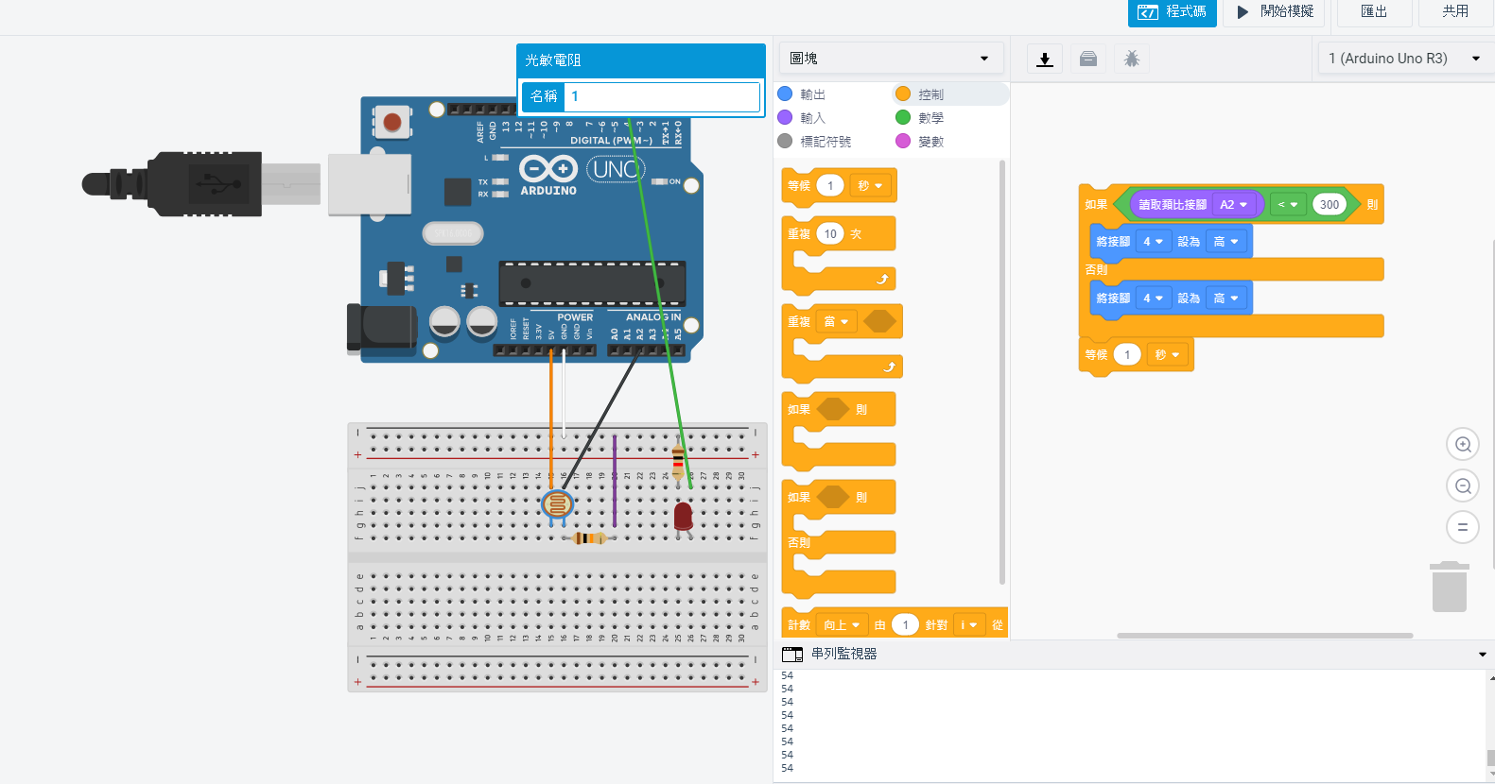Click the 串列監視器 window icon
This screenshot has width=1495, height=784.
pos(792,654)
